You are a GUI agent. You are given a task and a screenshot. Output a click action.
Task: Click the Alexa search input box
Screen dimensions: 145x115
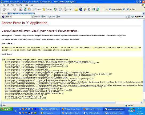point(21,17)
